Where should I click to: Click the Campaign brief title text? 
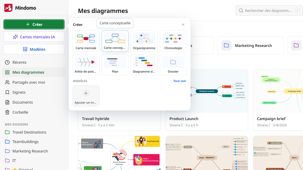click(271, 119)
